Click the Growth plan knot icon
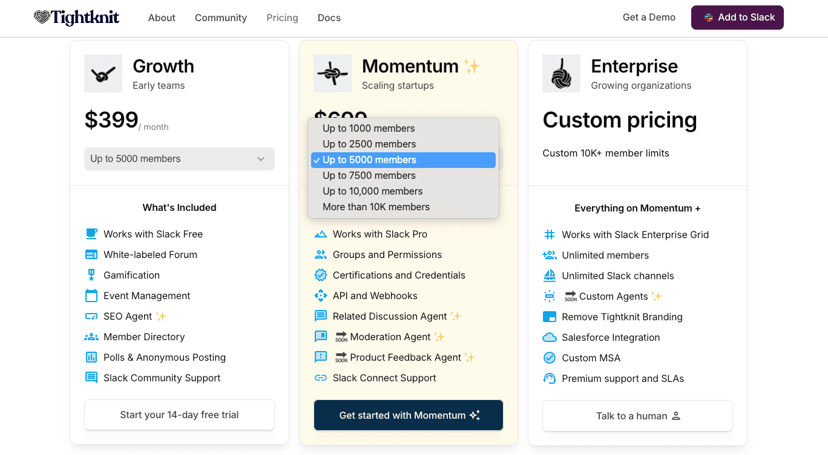 (103, 74)
